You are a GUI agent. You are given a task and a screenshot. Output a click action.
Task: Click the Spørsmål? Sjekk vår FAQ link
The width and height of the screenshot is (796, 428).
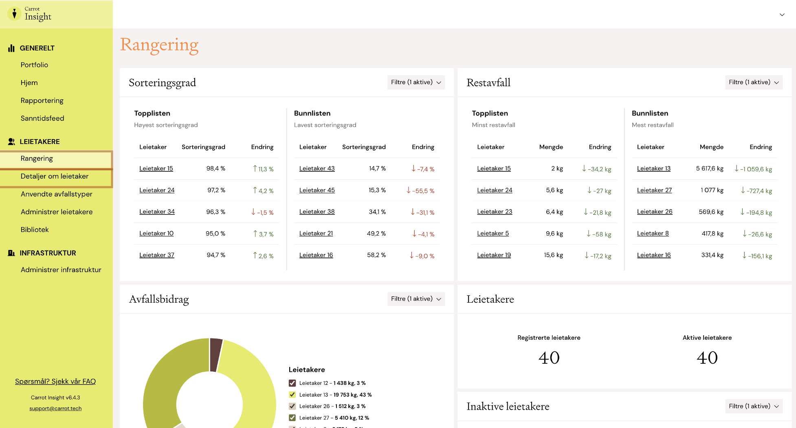click(55, 381)
